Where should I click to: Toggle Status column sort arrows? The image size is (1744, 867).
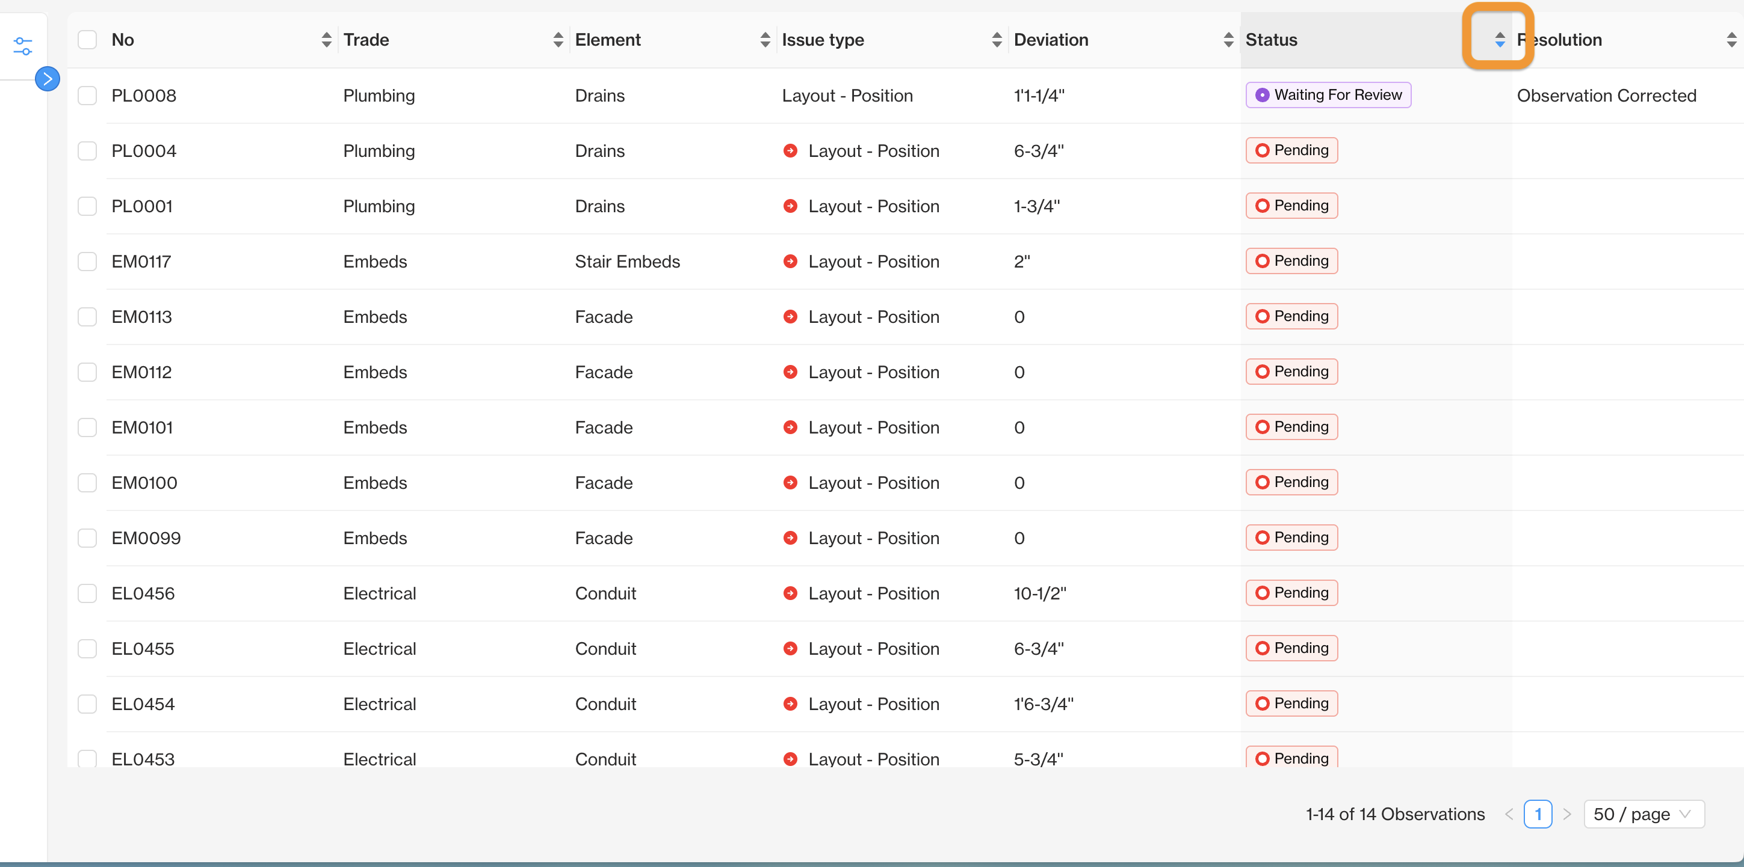tap(1500, 40)
